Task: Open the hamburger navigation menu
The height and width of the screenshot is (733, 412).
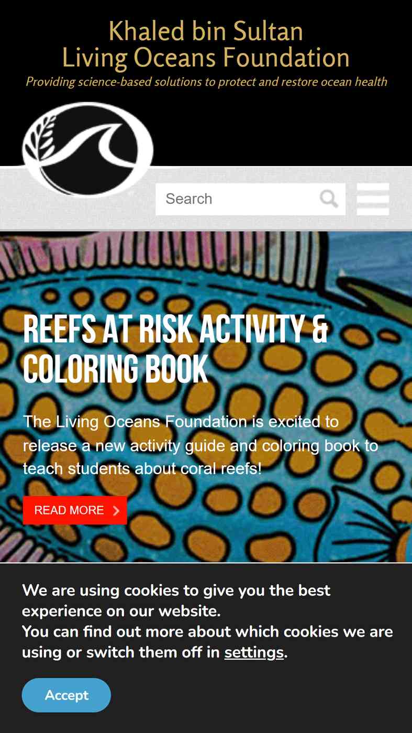Action: point(373,199)
